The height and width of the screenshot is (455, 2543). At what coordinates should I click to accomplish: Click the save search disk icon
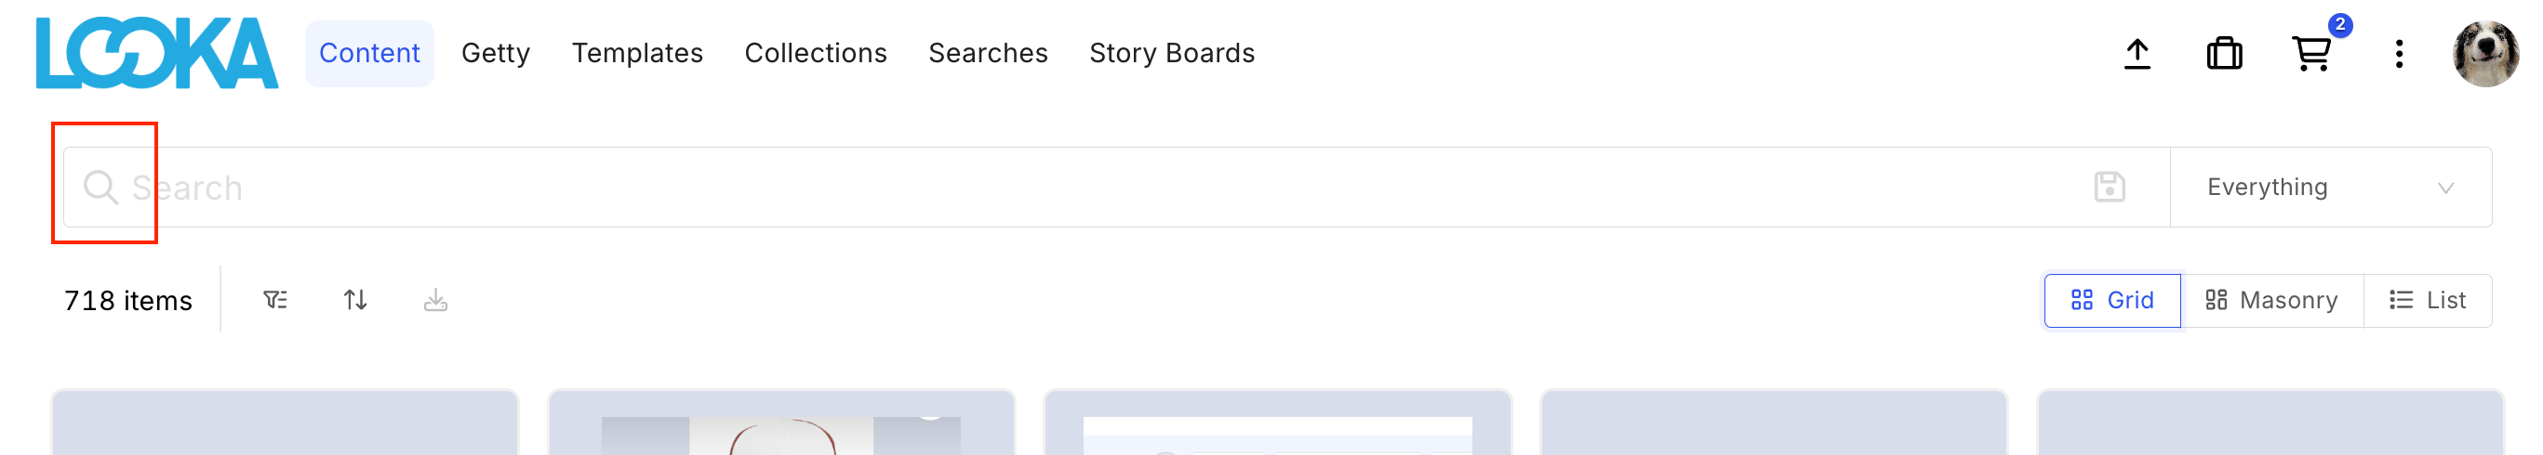[x=2110, y=188]
